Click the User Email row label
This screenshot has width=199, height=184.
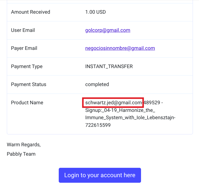point(23,30)
